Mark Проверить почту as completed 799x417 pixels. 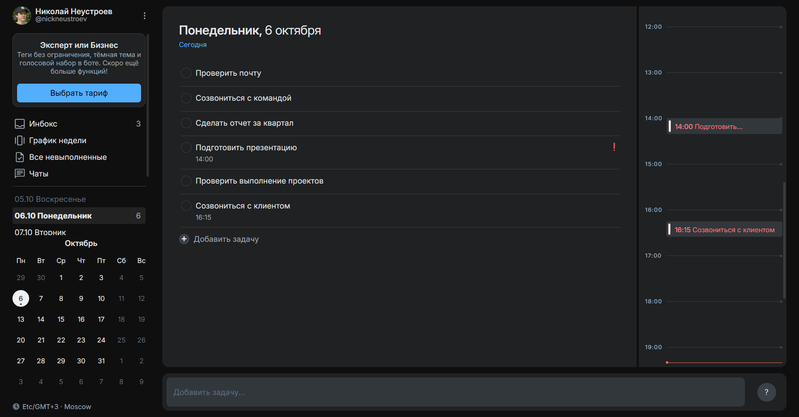point(186,73)
